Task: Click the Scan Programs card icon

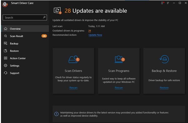Action: tap(120, 59)
